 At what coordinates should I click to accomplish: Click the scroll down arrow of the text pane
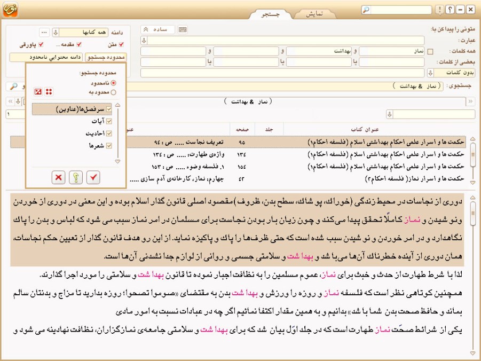tap(472, 354)
